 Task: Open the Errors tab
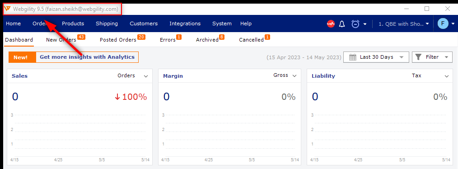tap(168, 40)
